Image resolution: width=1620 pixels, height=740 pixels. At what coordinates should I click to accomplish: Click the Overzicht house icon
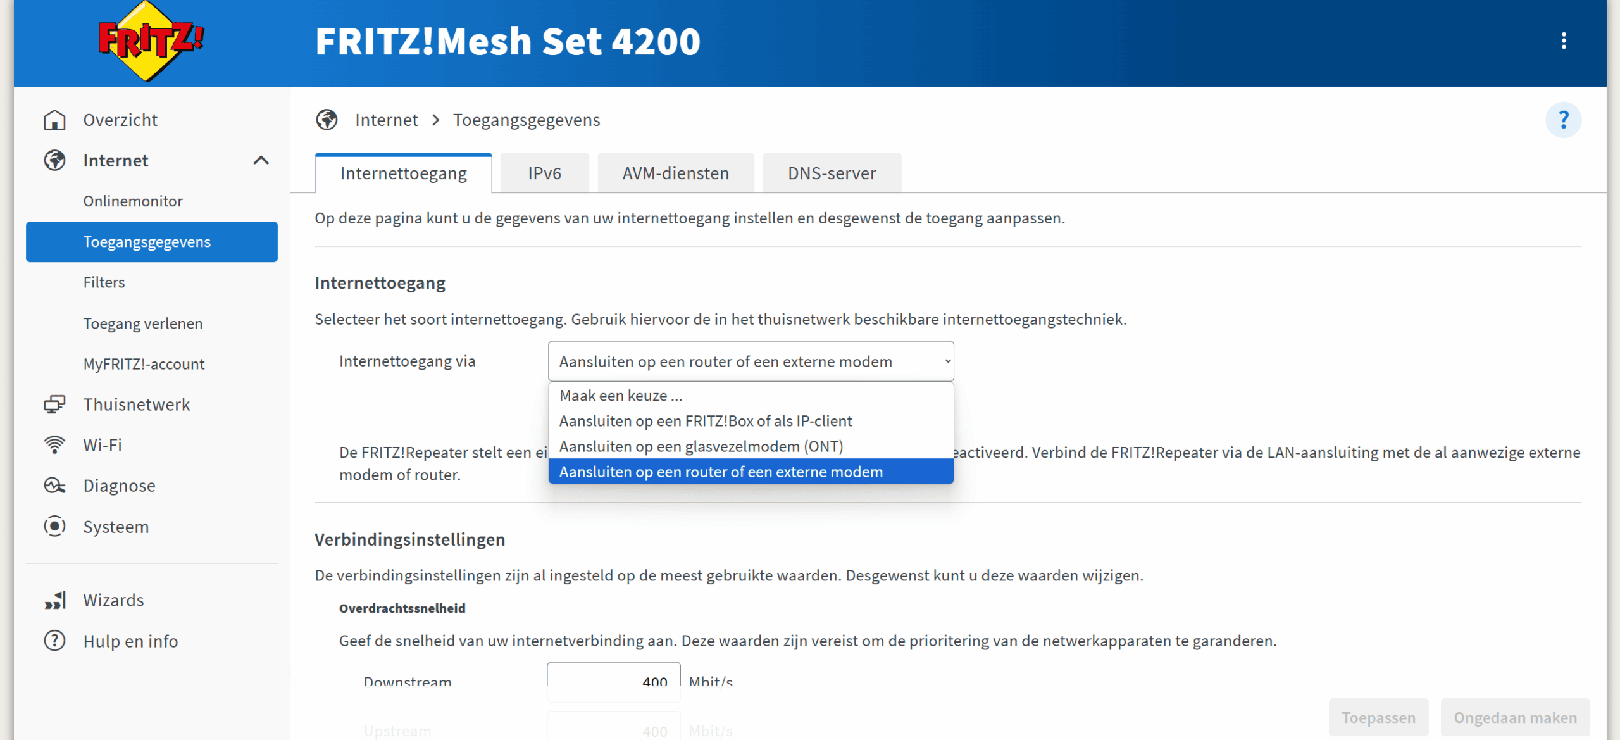(54, 120)
